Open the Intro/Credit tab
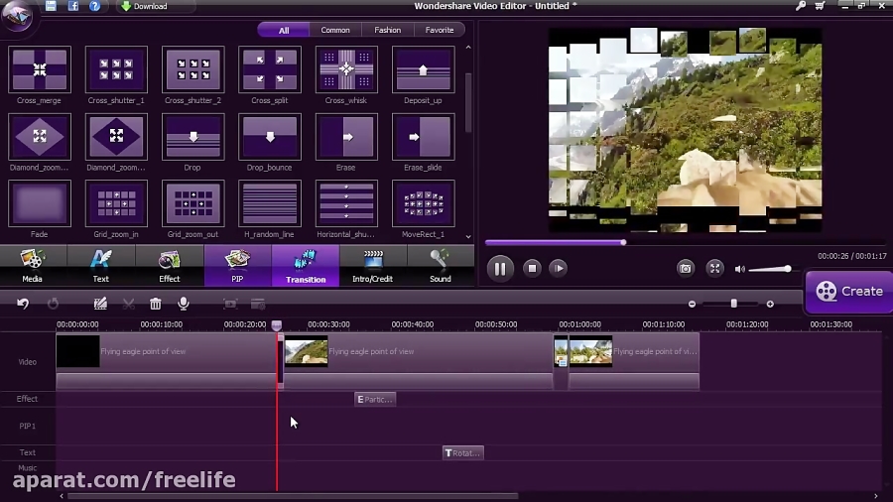This screenshot has width=893, height=502. coord(373,266)
